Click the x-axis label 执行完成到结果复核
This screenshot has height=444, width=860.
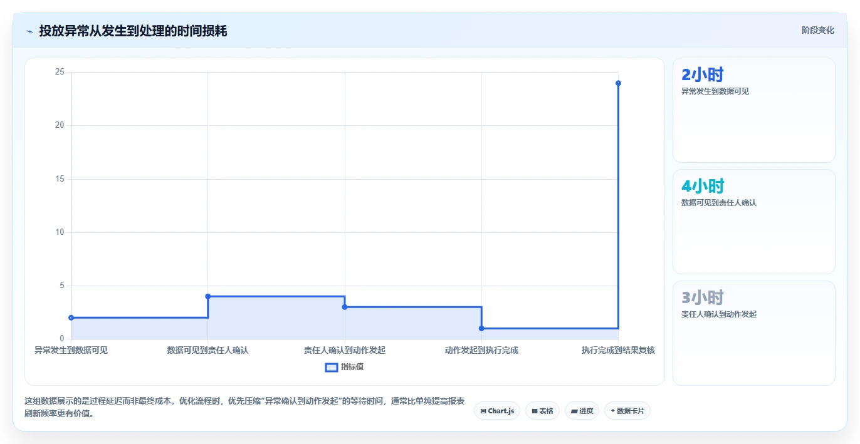point(618,350)
